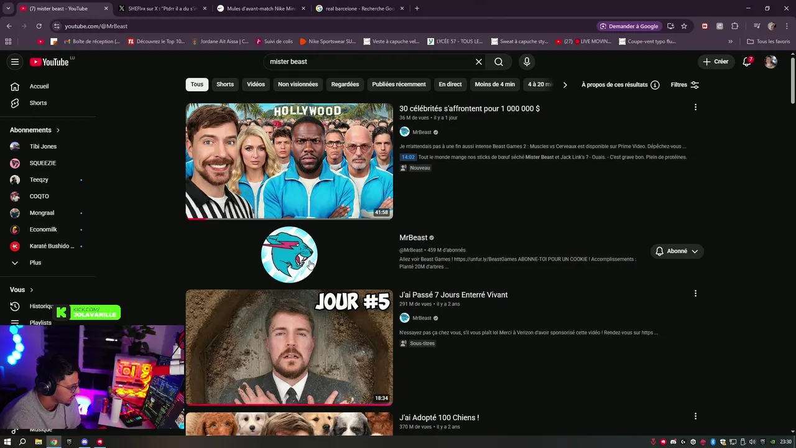Open browser extensions puzzle icon
The height and width of the screenshot is (448, 796).
734,26
